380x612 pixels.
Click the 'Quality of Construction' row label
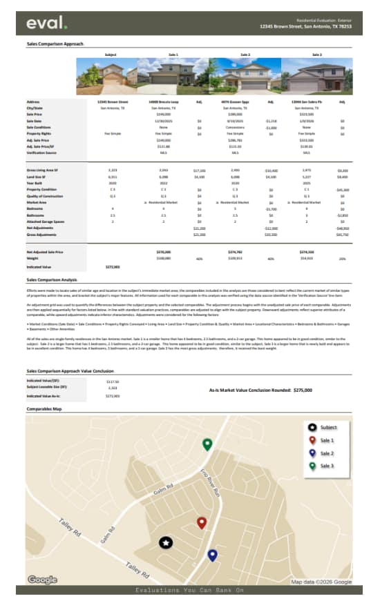pos(45,197)
